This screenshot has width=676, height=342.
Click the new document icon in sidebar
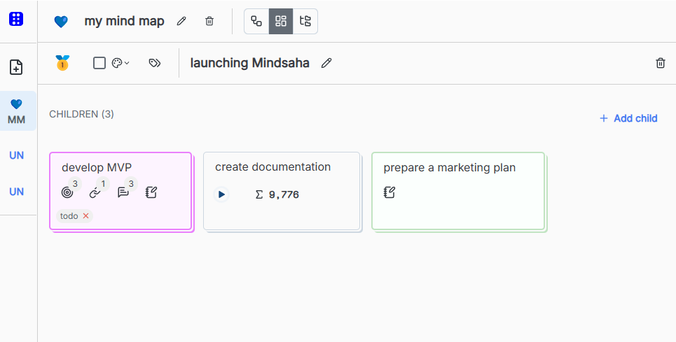[x=16, y=67]
